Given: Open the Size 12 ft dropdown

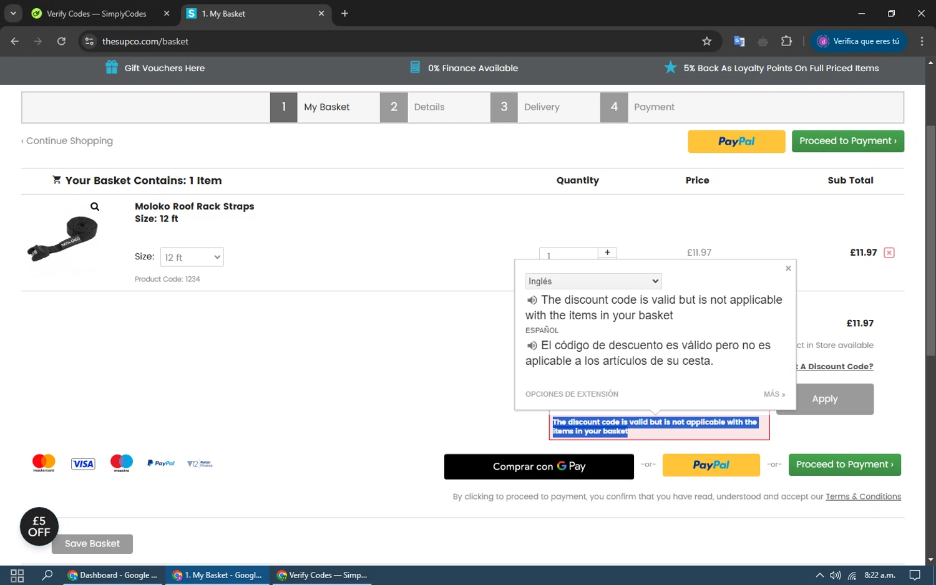Looking at the screenshot, I should point(192,257).
